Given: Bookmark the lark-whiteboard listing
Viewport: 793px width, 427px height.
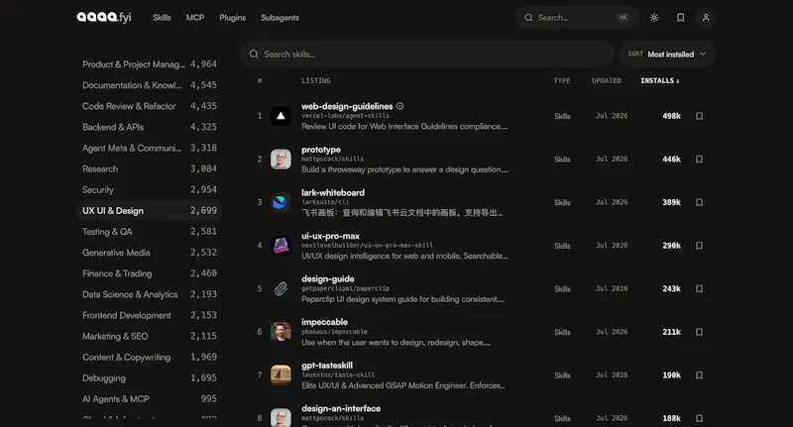Looking at the screenshot, I should coord(699,202).
